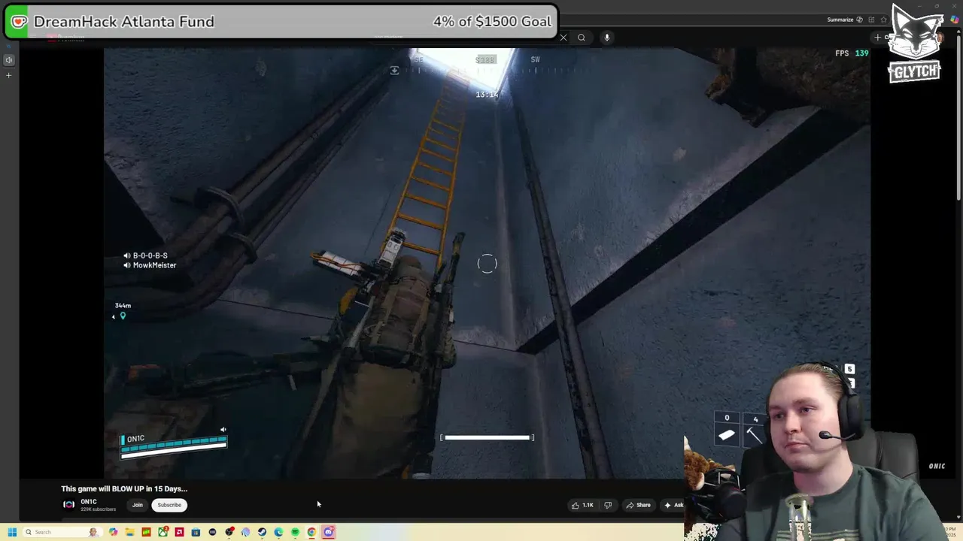Open Google Chrome from the taskbar
The width and height of the screenshot is (963, 541).
click(x=311, y=532)
